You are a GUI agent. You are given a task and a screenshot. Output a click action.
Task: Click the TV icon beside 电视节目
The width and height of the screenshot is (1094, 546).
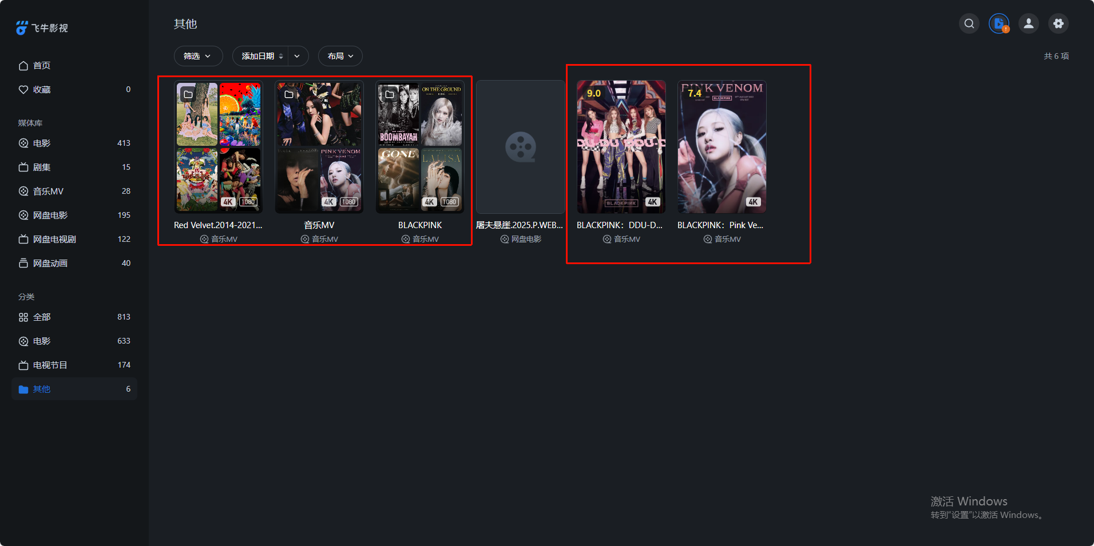point(23,365)
